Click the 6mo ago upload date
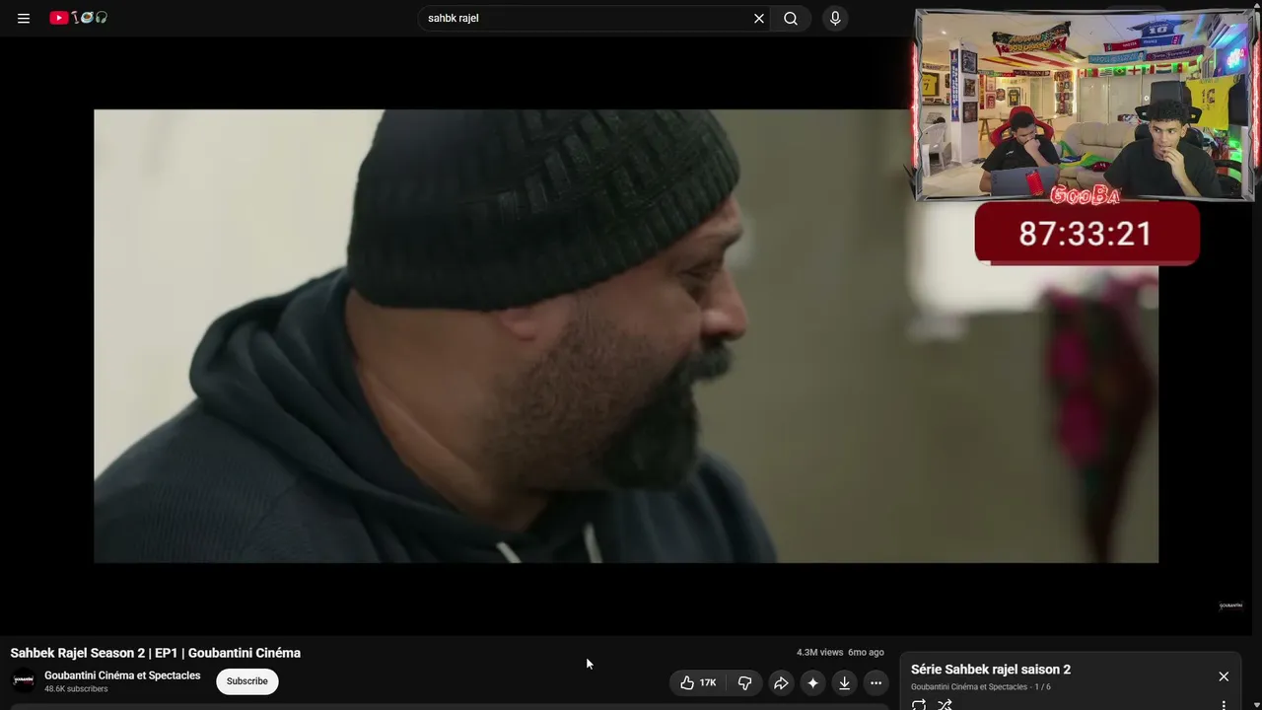1262x710 pixels. [x=866, y=653]
